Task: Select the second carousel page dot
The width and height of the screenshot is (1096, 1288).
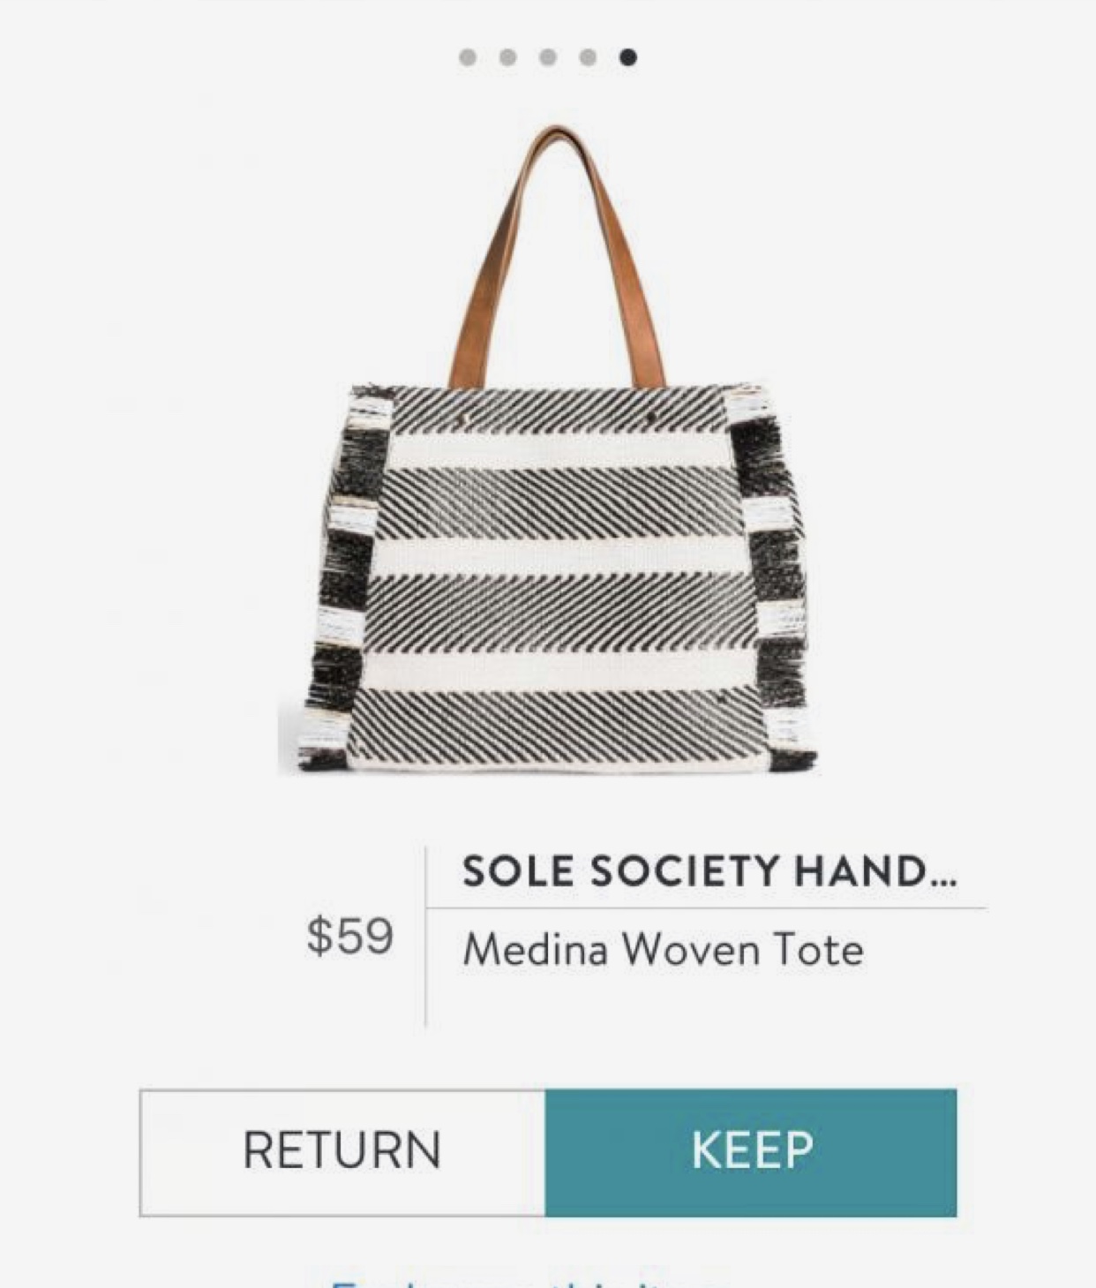Action: coord(507,57)
